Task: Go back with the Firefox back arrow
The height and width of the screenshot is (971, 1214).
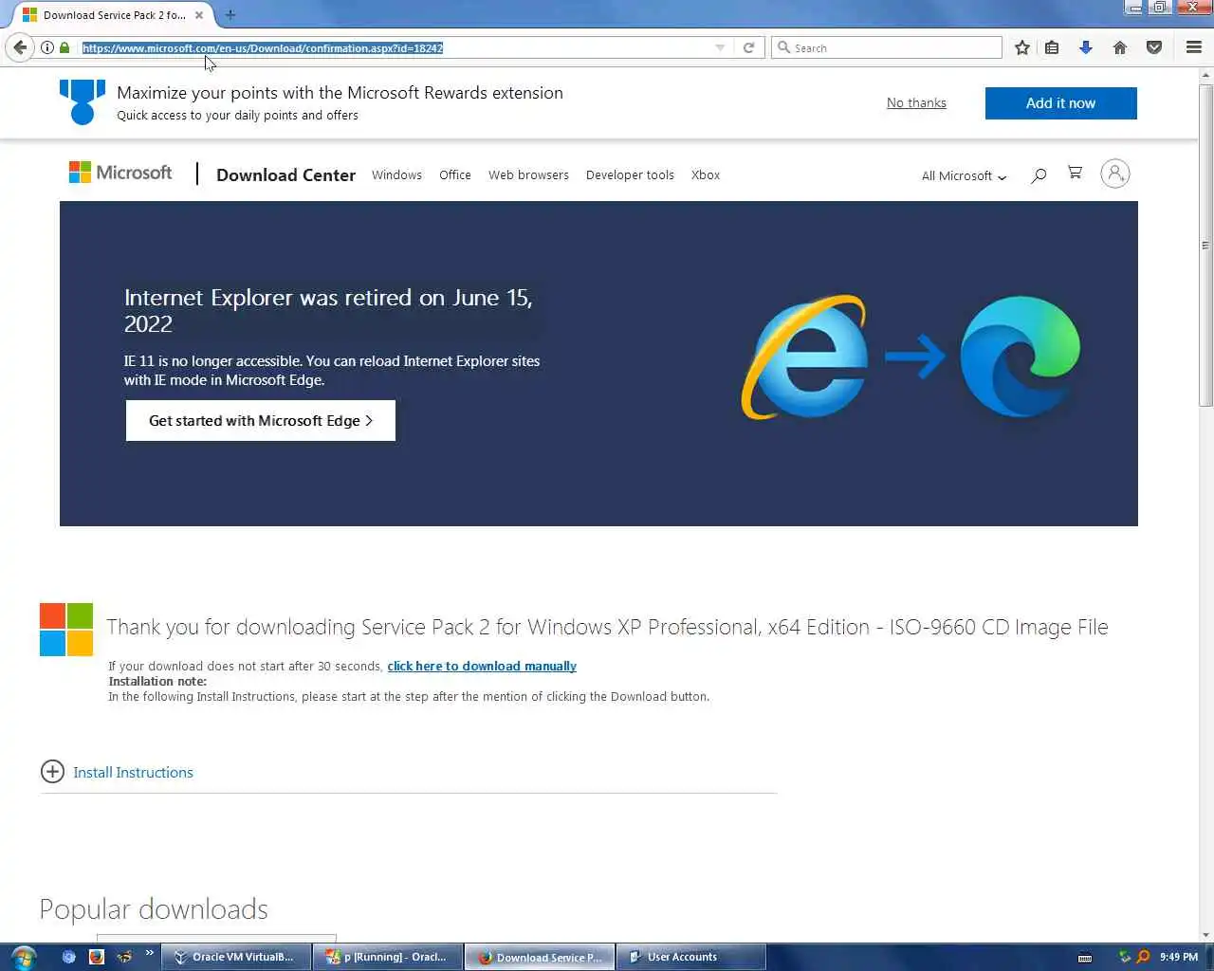Action: [x=20, y=47]
